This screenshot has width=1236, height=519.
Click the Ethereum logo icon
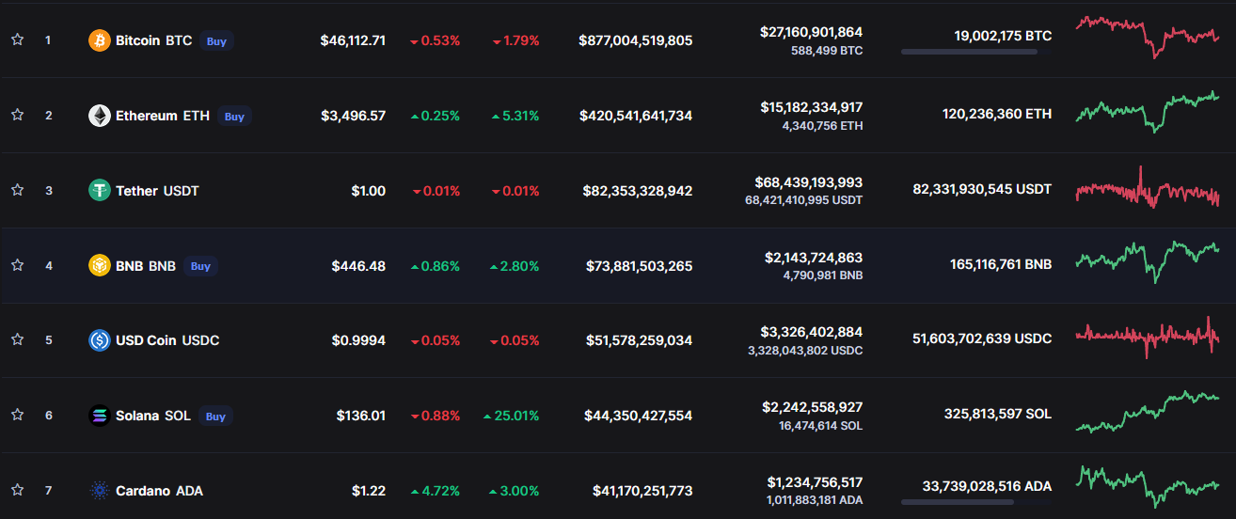point(100,116)
